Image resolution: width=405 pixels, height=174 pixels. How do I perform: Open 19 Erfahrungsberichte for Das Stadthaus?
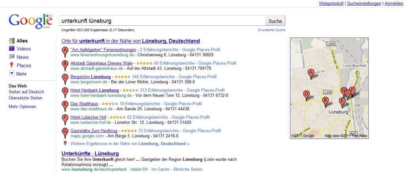(x=140, y=104)
